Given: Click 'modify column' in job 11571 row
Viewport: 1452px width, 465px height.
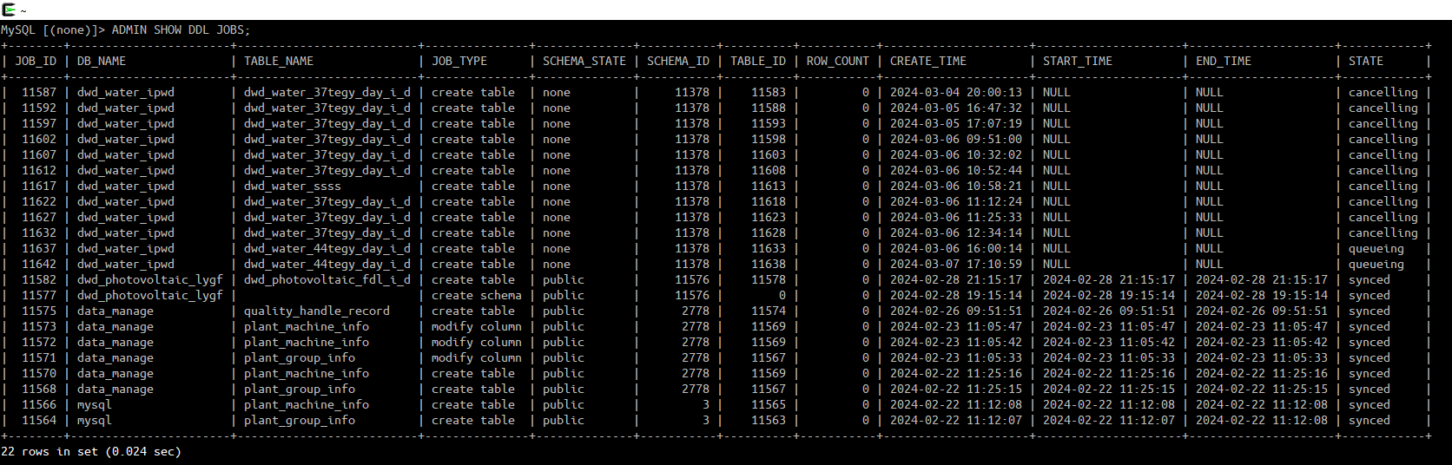Looking at the screenshot, I should tap(477, 358).
